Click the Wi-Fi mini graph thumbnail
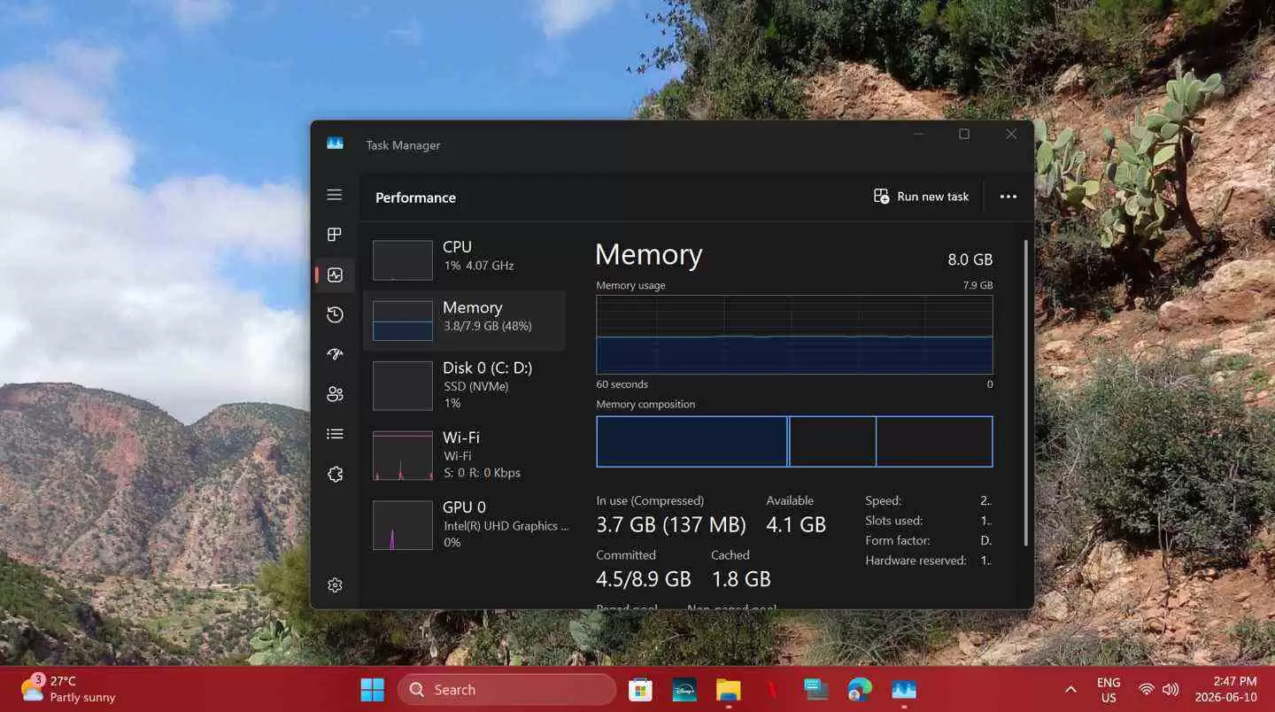Screen dimensions: 1275x712 click(403, 455)
